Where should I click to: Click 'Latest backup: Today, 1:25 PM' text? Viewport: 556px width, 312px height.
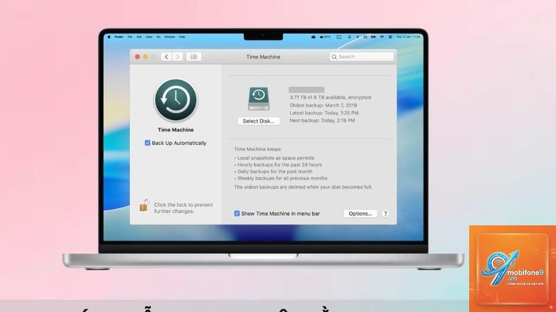click(x=324, y=113)
